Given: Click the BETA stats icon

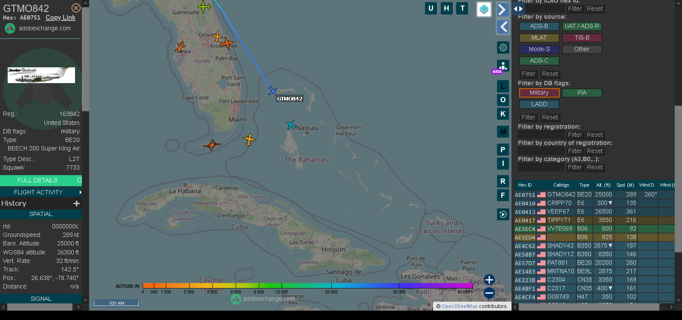Looking at the screenshot, I should coord(503,66).
